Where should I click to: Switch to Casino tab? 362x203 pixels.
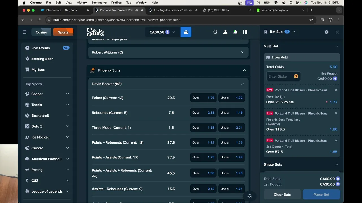[41, 32]
